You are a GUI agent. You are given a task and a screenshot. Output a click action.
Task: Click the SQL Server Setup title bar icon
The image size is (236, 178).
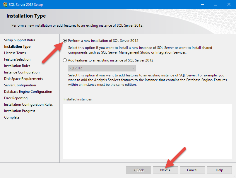[5, 4]
